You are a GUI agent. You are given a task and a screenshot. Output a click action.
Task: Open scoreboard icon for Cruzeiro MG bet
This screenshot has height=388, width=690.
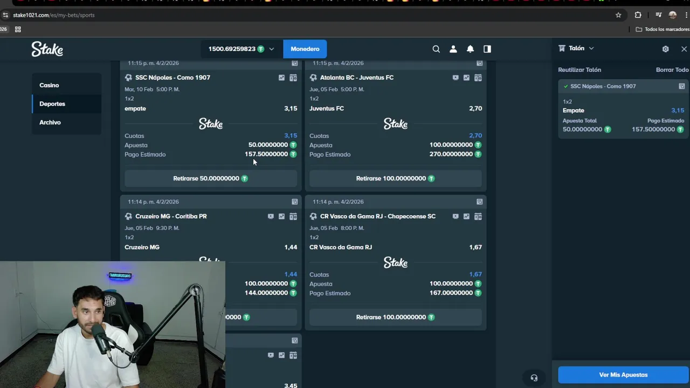point(293,217)
